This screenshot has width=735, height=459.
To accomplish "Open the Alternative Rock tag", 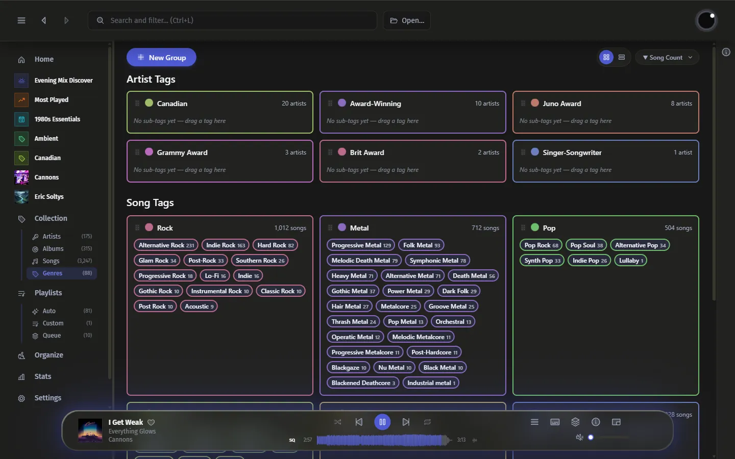I will click(166, 245).
